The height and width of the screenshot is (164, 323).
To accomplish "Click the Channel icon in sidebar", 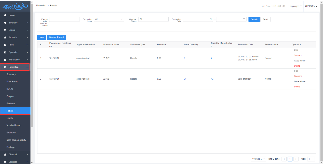I will [5, 155].
